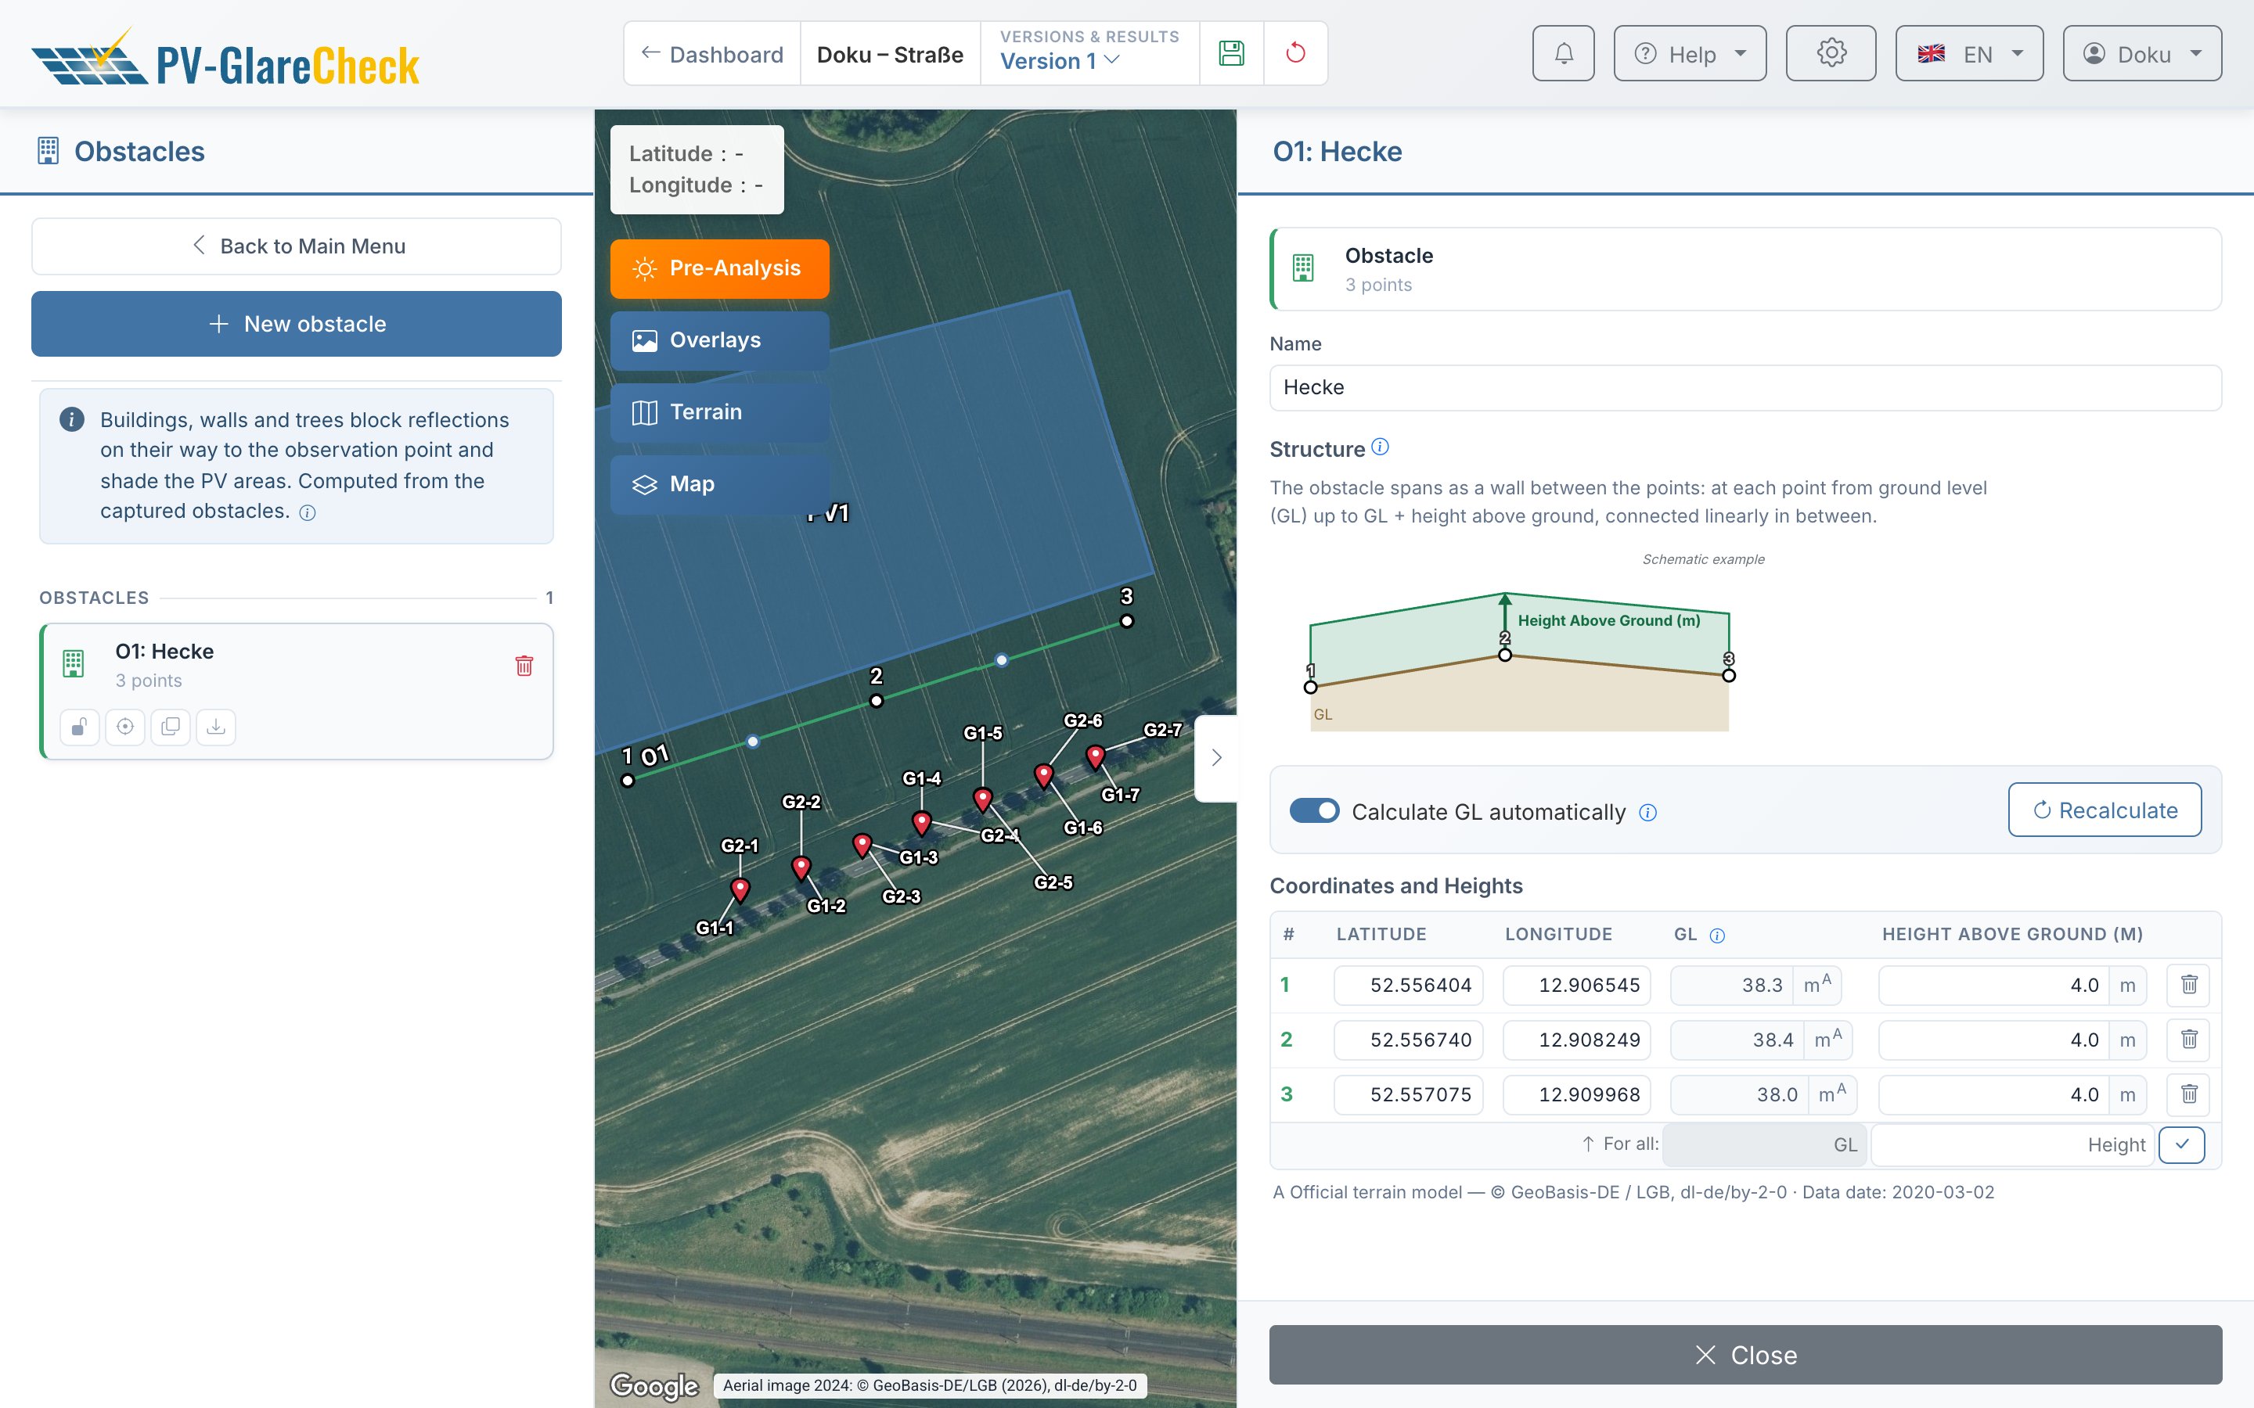Click the Name field containing Hecke
The height and width of the screenshot is (1408, 2254).
[x=1745, y=387]
